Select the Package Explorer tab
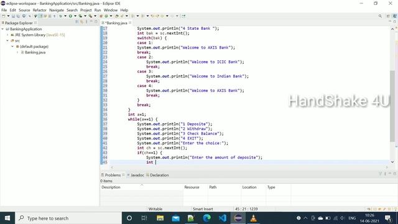Viewport: 398px width, 224px height. 19,23
